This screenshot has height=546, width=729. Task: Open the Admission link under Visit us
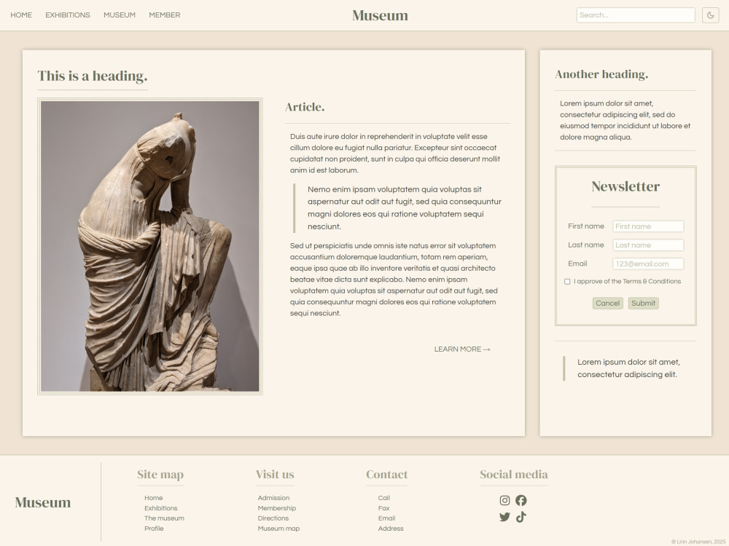[x=274, y=497]
